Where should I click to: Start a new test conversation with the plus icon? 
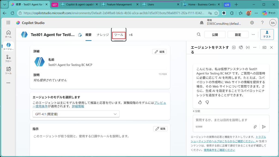point(234,47)
